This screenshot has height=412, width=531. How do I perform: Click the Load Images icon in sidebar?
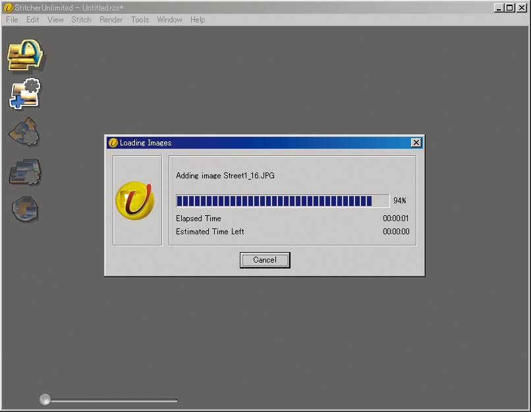pyautogui.click(x=26, y=55)
